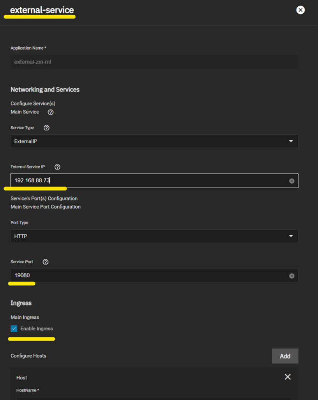Viewport: 318px width, 400px height.
Task: Click the Networking and Services heading
Action: (x=45, y=89)
